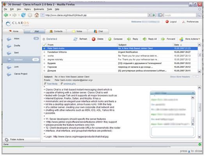The height and width of the screenshot is (156, 205).
Task: Toggle selection marker on Будаев row
Action: tap(45, 63)
